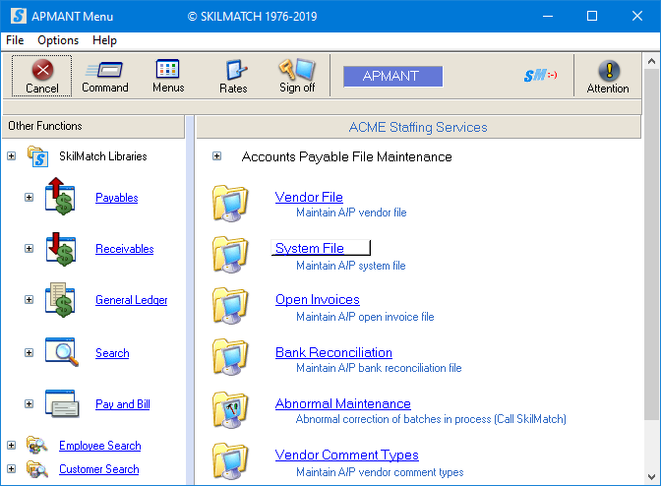The height and width of the screenshot is (486, 661).
Task: Click 'Maintain A/P bank reconciliation file' text
Action: 379,368
